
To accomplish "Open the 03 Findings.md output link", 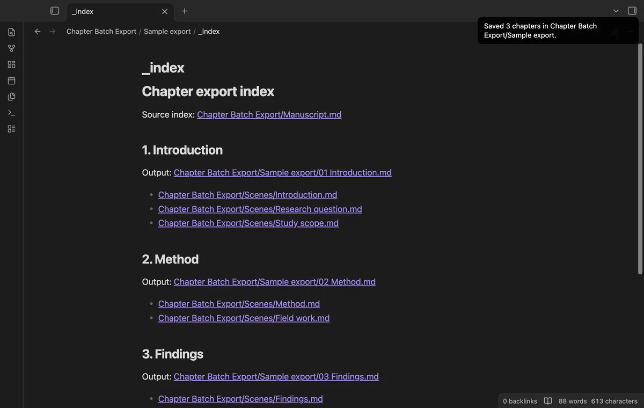I will [x=276, y=376].
